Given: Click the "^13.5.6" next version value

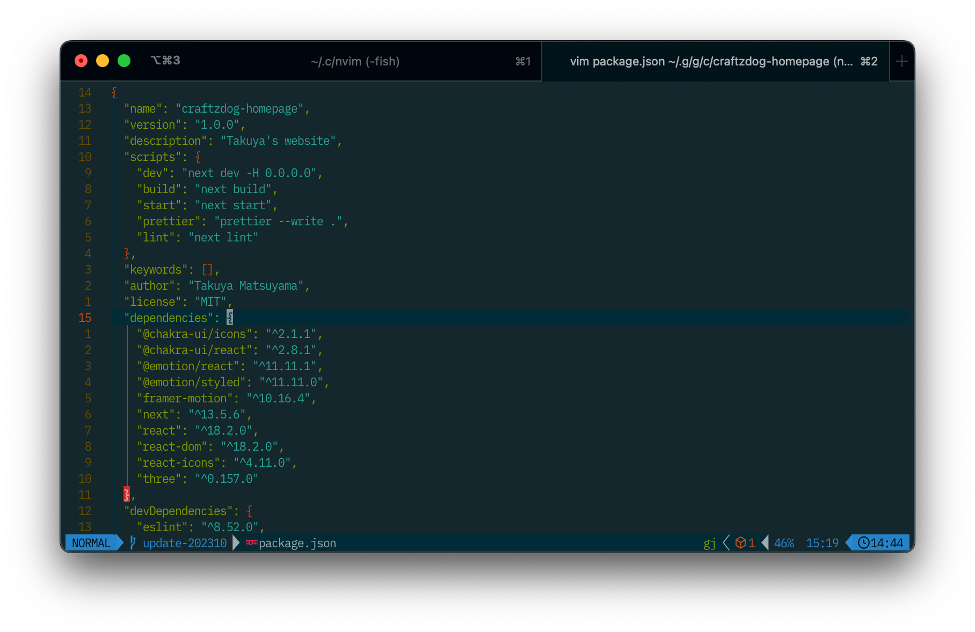Looking at the screenshot, I should coord(217,414).
